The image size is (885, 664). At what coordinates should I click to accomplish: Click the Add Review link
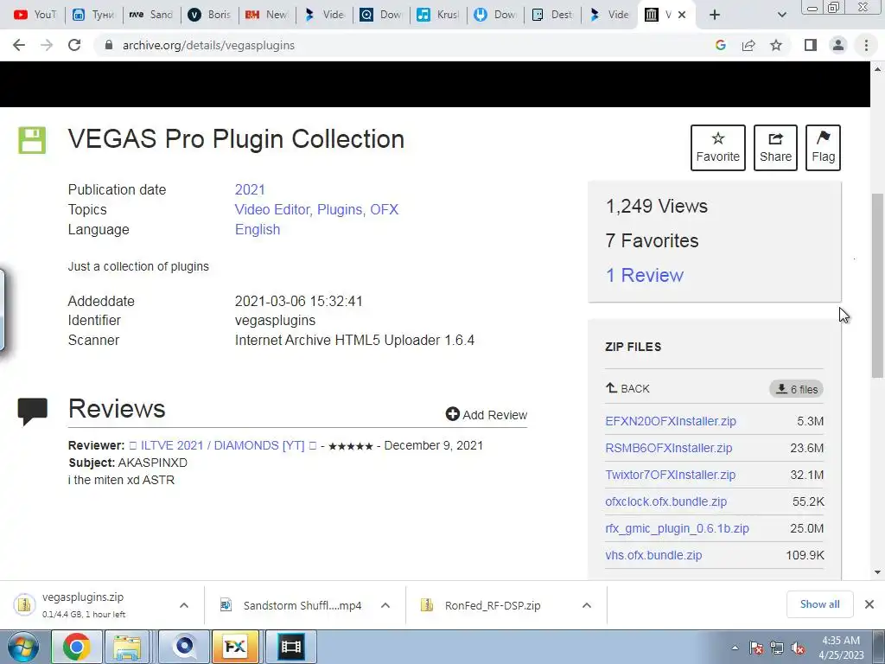click(x=486, y=414)
